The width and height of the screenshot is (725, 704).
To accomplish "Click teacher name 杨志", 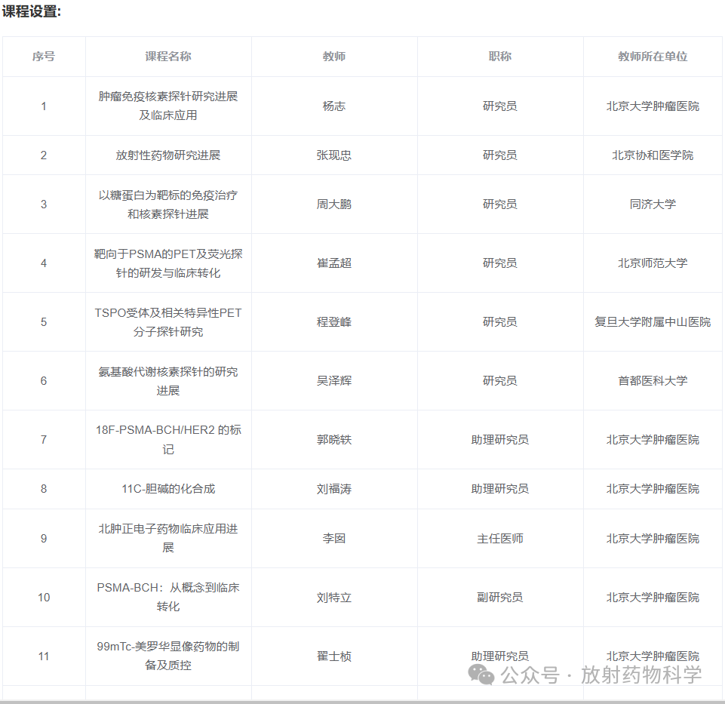I will coord(334,106).
